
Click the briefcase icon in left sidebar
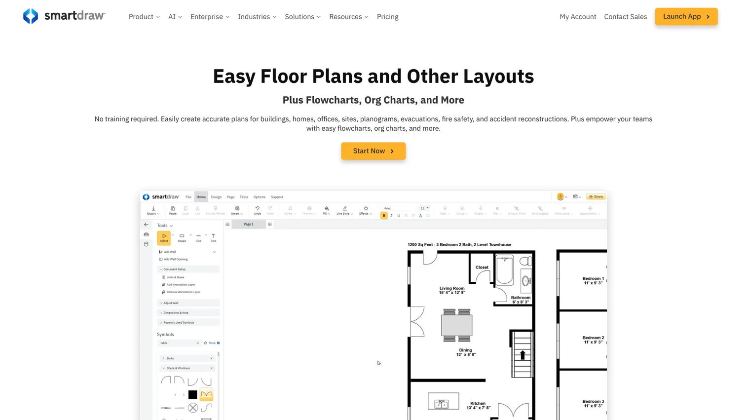click(x=146, y=234)
